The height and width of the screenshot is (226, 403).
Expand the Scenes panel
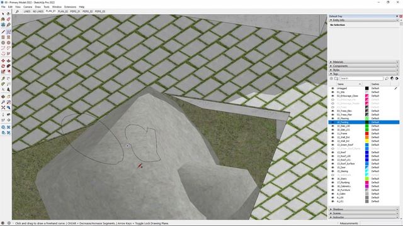[364, 213]
